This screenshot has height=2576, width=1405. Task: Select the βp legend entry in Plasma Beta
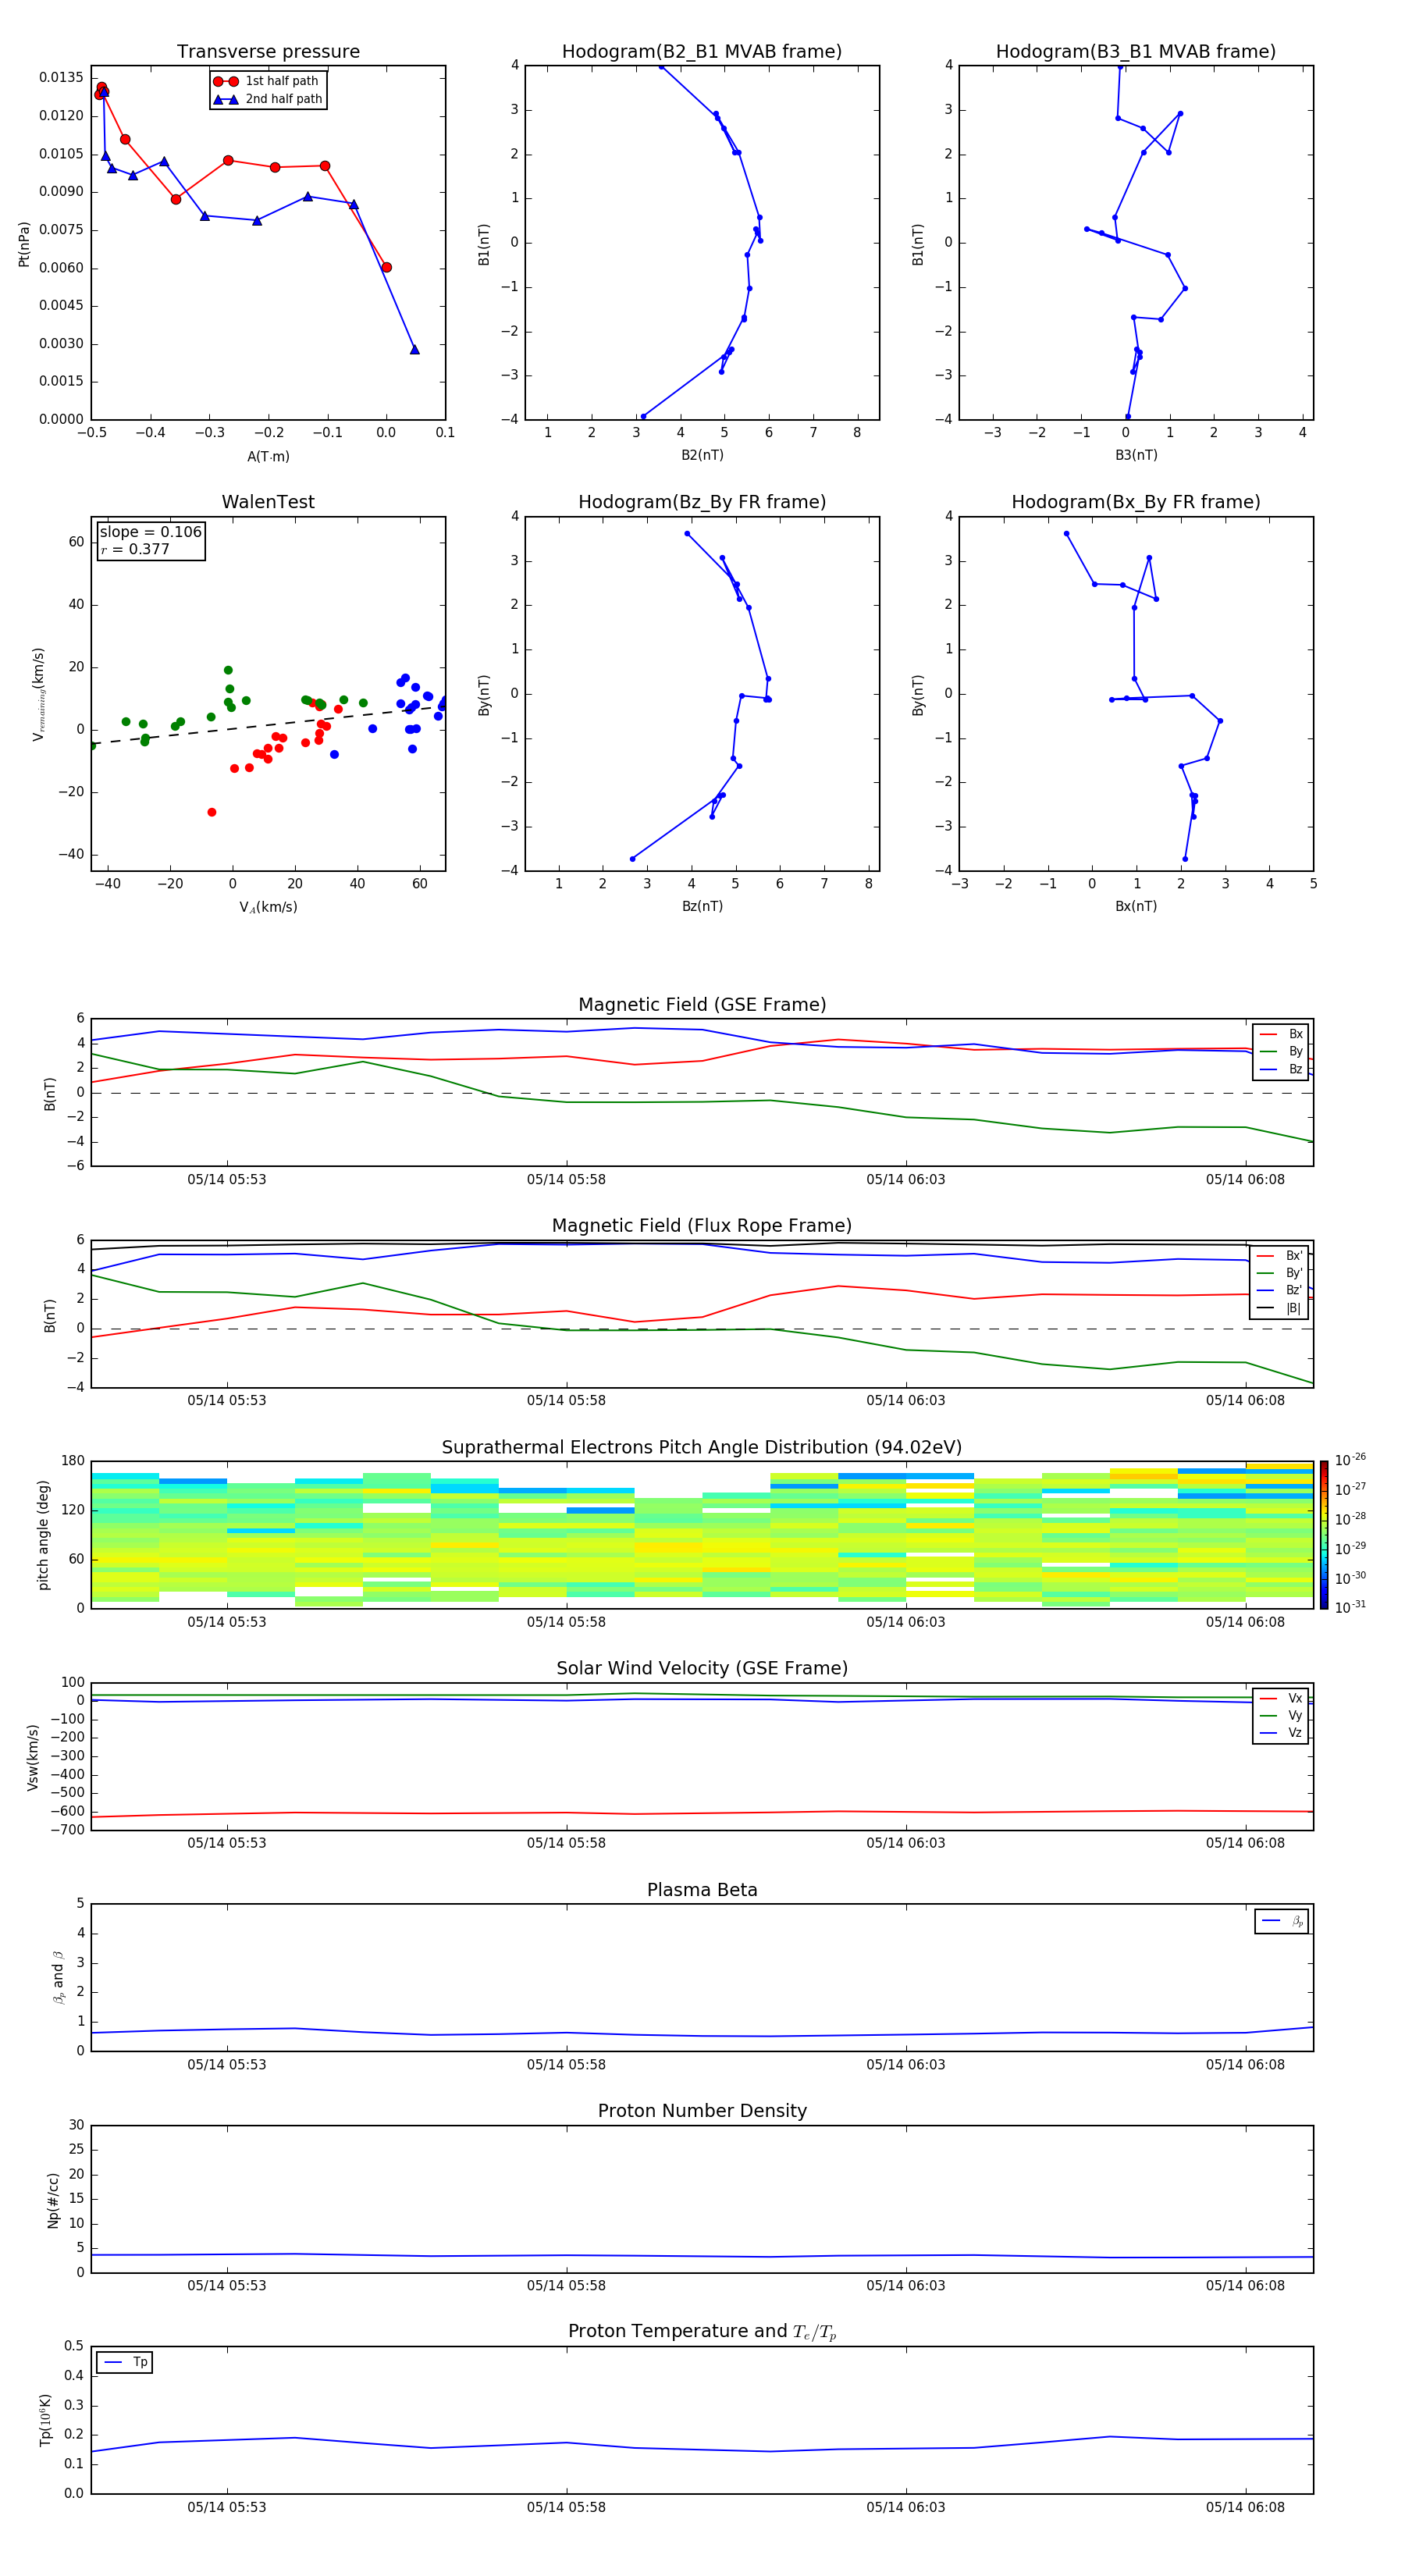coord(1283,1921)
